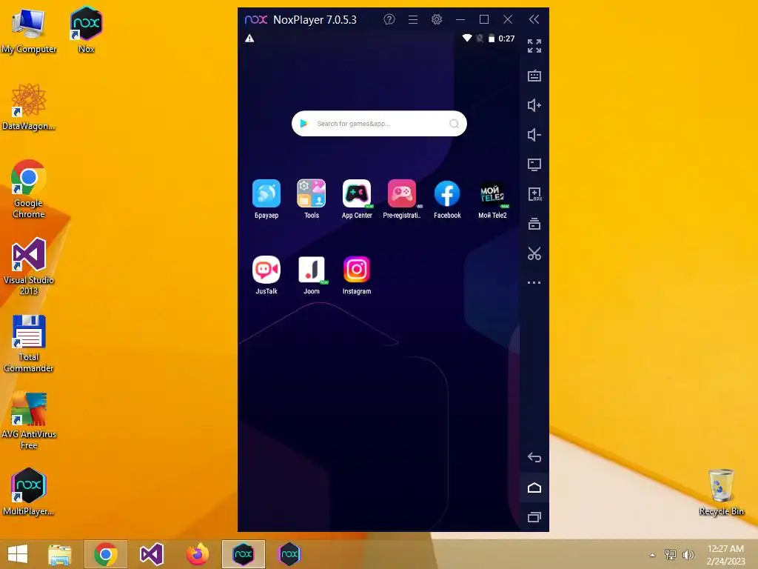Click the 0:27 Android clock

(x=506, y=39)
